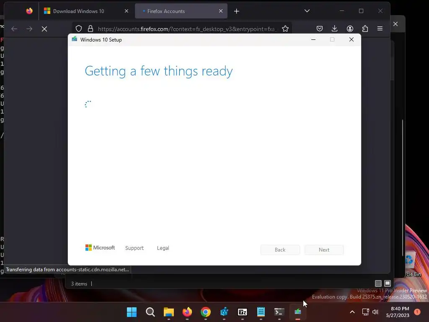Switch to Firefox from taskbar
This screenshot has width=429, height=322.
pos(187,312)
